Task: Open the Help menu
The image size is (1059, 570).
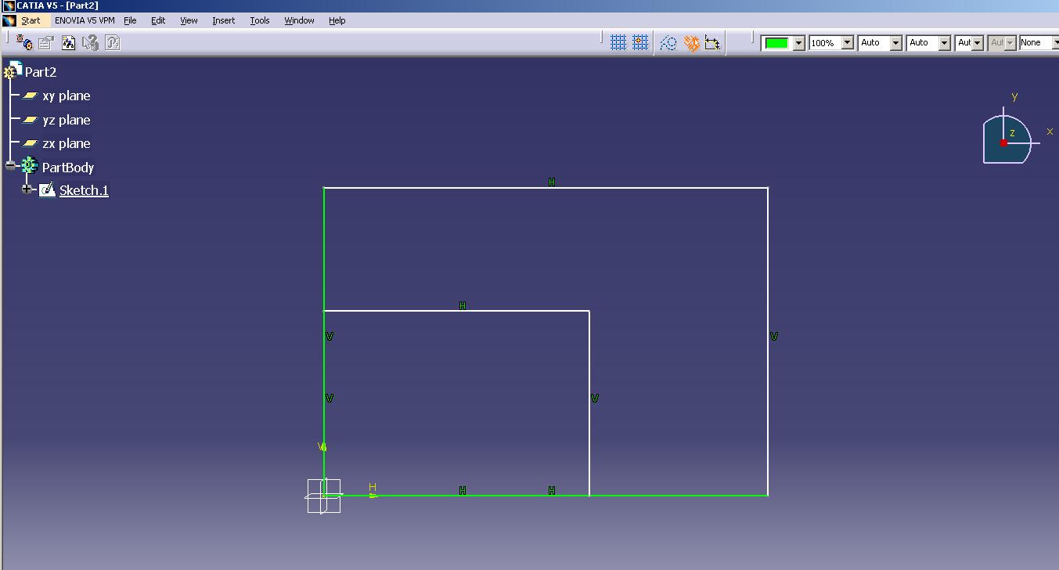Action: [x=337, y=20]
